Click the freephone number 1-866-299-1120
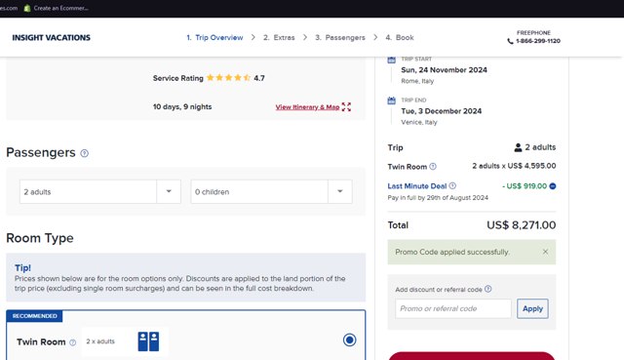 point(537,41)
